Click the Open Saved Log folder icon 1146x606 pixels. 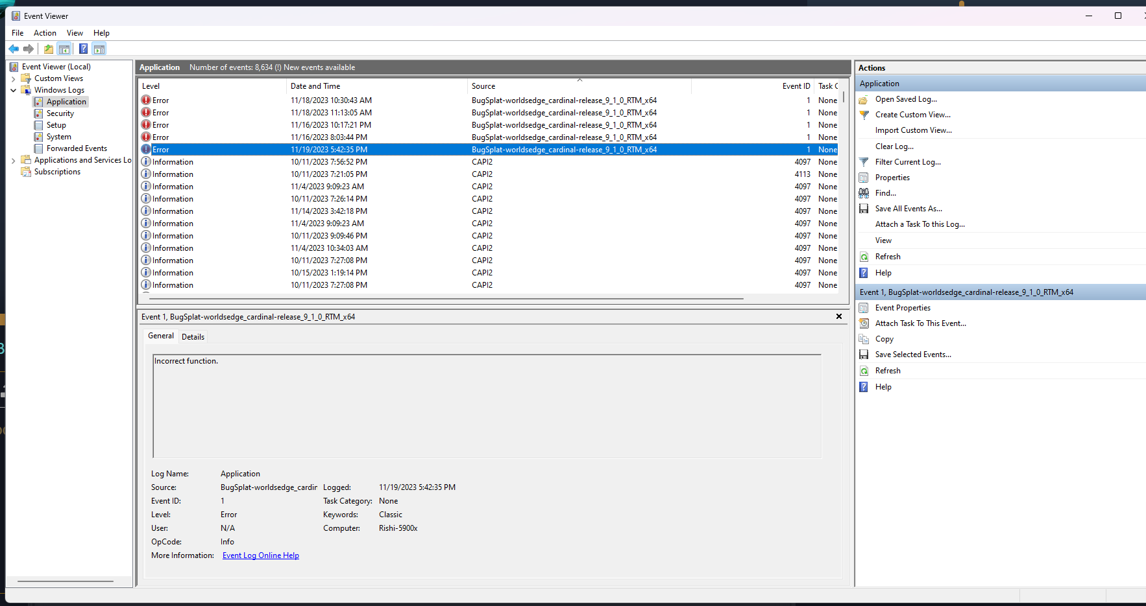coord(863,99)
